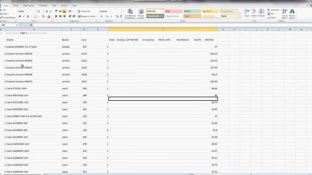Toggle Underline formatting

tap(28, 16)
